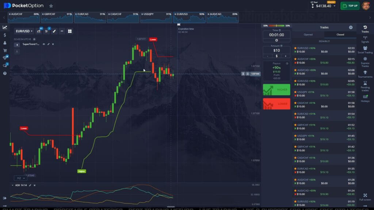Open the chart layout grid icon

tap(69, 31)
